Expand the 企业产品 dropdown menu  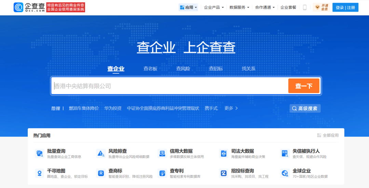coord(223,8)
